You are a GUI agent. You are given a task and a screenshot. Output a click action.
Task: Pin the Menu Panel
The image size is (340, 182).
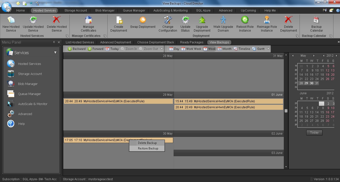click(x=54, y=42)
